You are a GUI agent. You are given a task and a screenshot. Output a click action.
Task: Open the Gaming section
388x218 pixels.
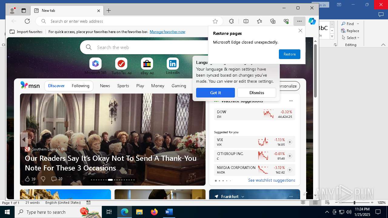pyautogui.click(x=179, y=86)
